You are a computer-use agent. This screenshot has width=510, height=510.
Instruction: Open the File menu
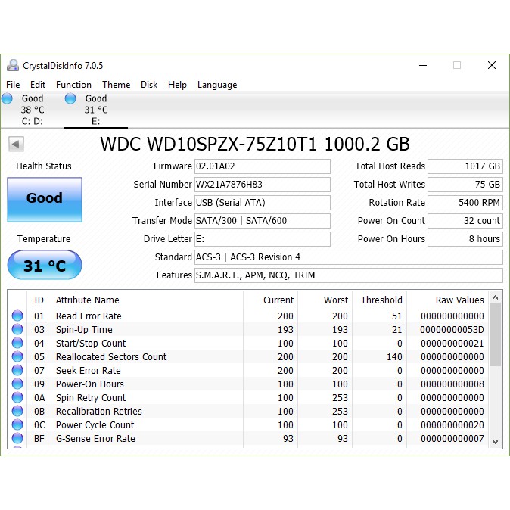tap(13, 85)
